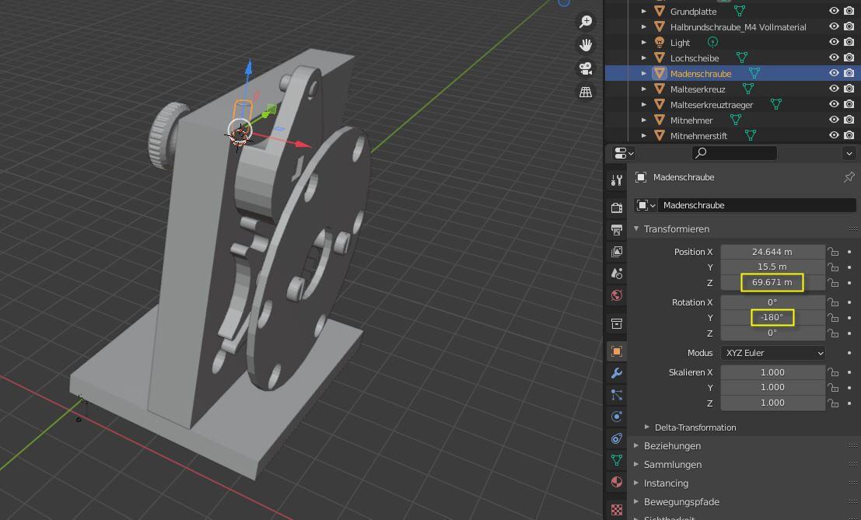Viewport: 861px width, 520px height.
Task: Expand the Sammlungen panel
Action: point(636,465)
